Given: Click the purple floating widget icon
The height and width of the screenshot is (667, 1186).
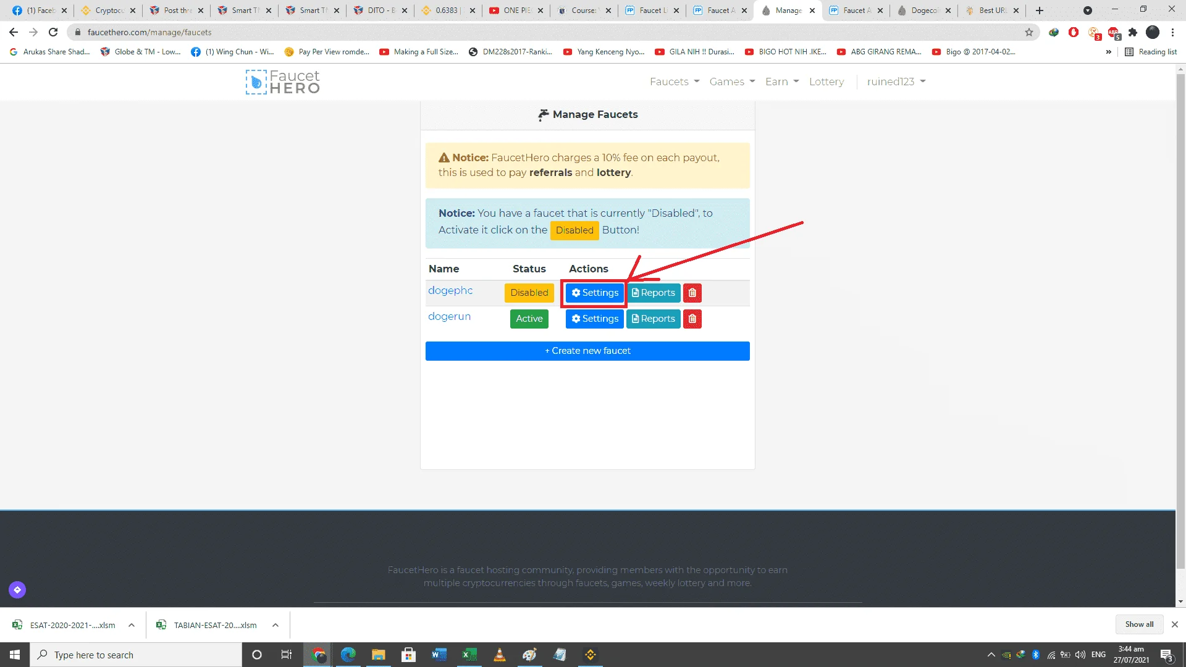Looking at the screenshot, I should click(x=17, y=590).
